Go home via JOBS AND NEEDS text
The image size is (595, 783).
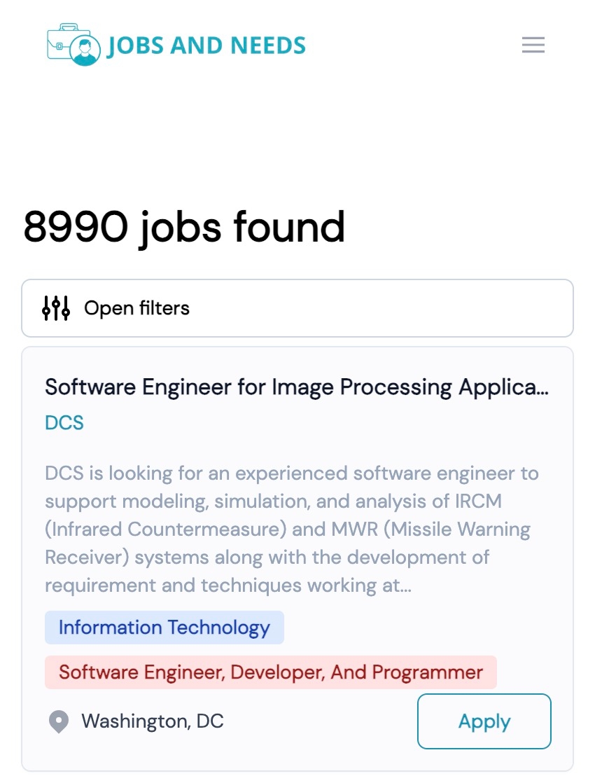click(x=206, y=46)
